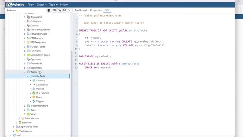The height and width of the screenshot is (137, 243).
Task: Click the Aggregates node icon
Action: click(x=28, y=17)
